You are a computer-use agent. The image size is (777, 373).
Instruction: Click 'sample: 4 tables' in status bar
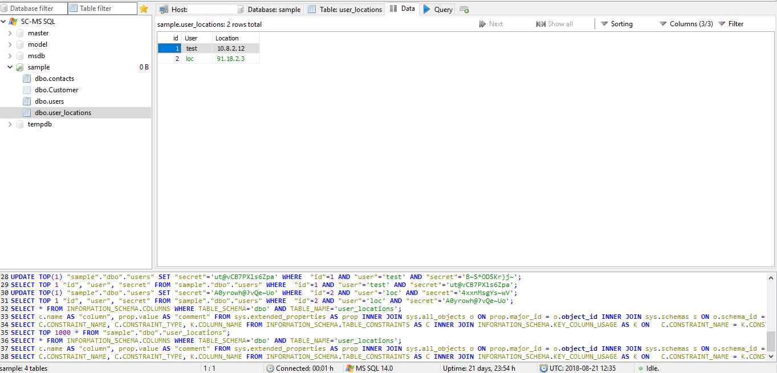point(24,368)
